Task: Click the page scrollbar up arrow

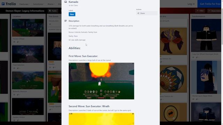Action: pyautogui.click(x=222, y=1)
